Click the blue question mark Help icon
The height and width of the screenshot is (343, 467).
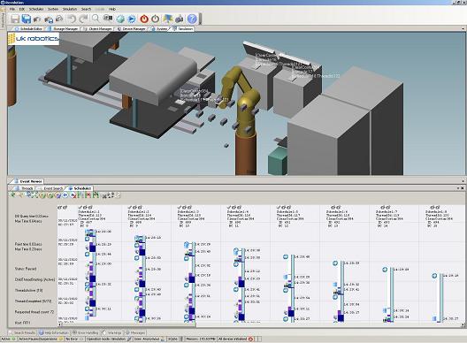tap(192, 19)
